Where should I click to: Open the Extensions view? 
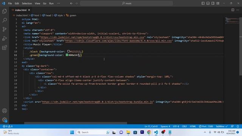pos(5,48)
